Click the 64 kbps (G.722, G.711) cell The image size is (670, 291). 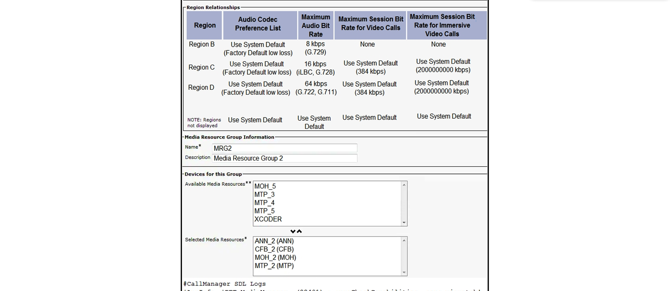point(316,88)
